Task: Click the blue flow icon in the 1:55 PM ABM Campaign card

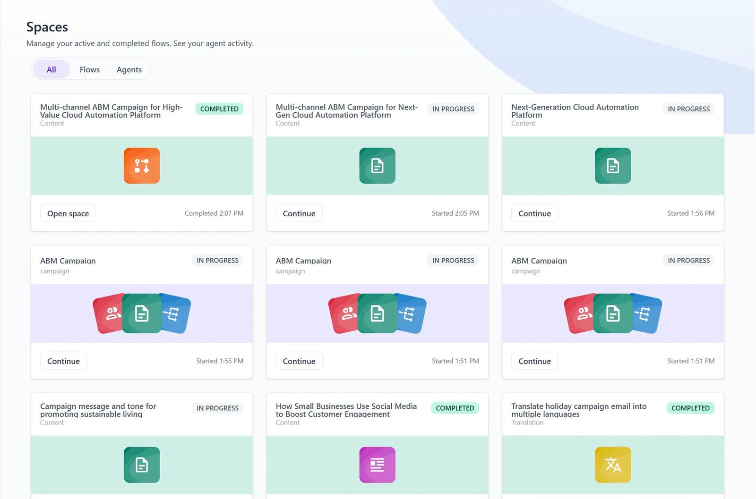Action: [176, 314]
